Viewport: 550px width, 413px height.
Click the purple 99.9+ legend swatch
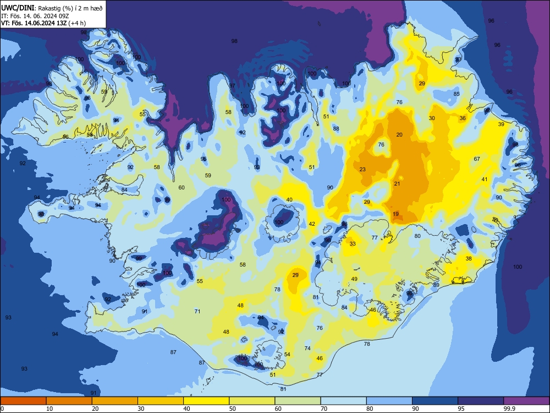526,401
